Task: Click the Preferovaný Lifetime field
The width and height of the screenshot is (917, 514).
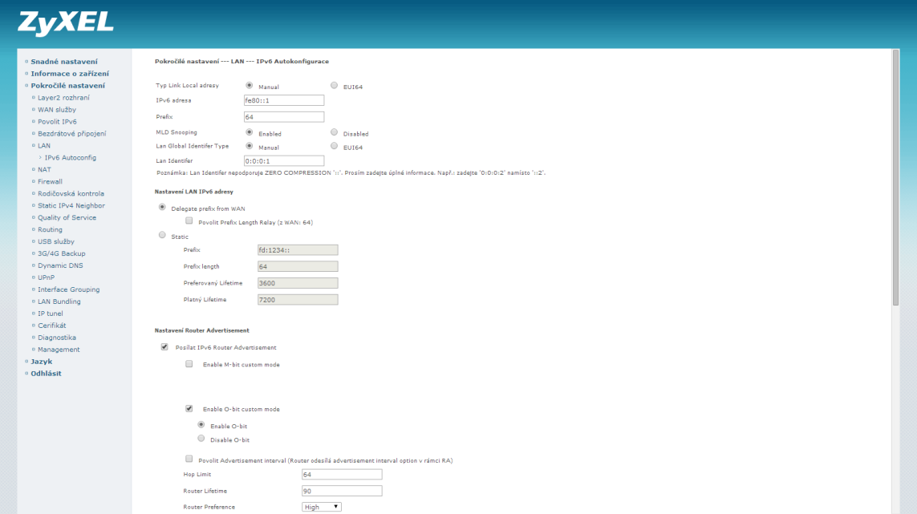Action: click(x=298, y=283)
